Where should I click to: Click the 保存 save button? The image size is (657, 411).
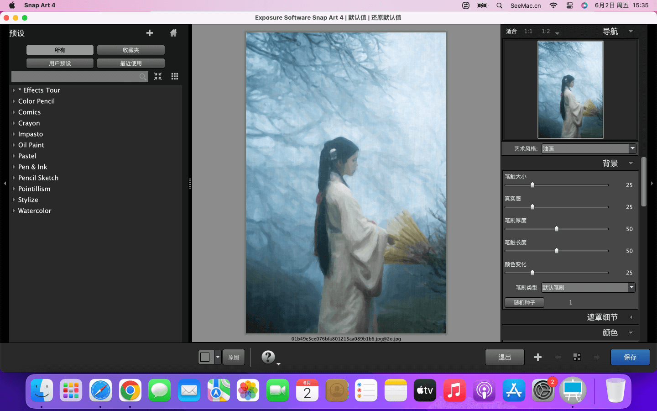(630, 357)
